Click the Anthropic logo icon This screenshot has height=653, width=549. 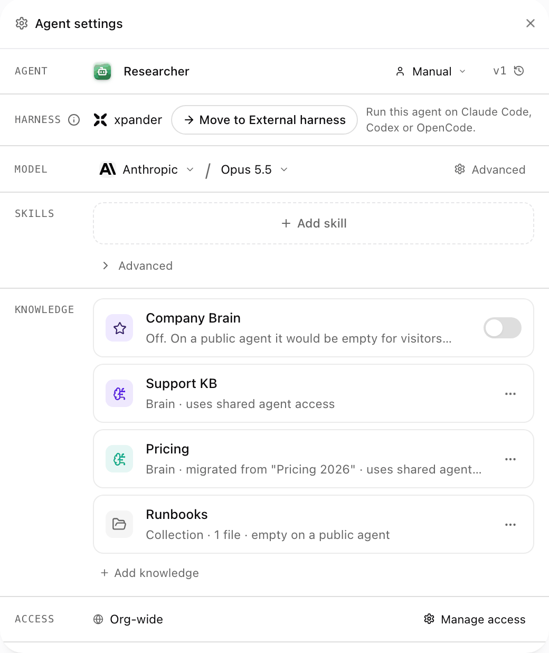(108, 169)
